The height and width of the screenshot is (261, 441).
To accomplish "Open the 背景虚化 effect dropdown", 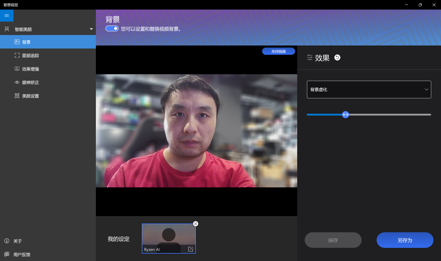I will coord(369,90).
